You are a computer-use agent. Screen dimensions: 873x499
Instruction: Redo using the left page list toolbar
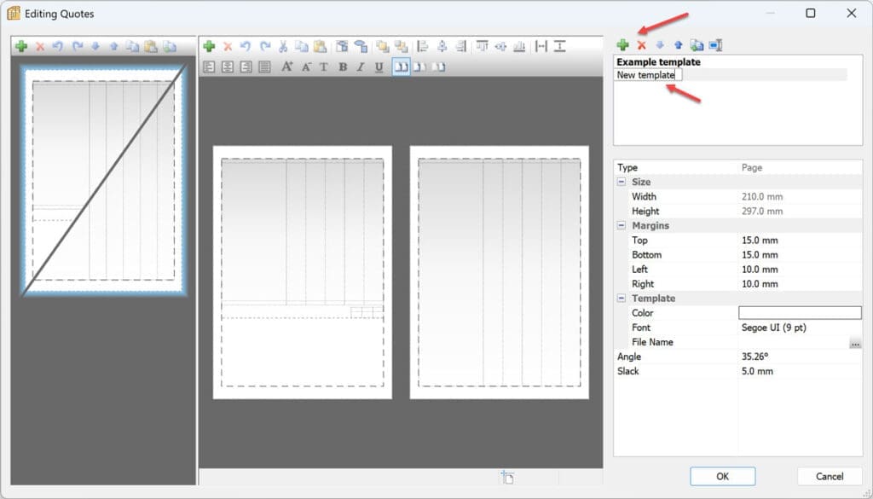click(77, 46)
